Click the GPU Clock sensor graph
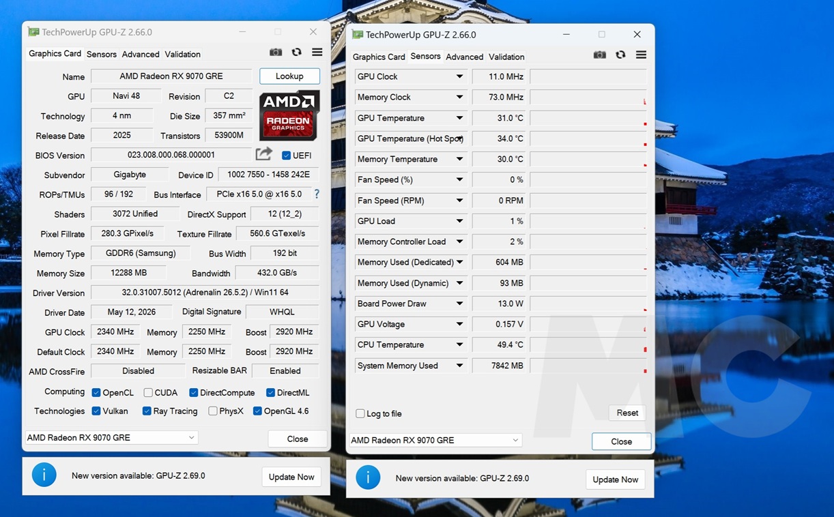Screen dimensions: 834x517 click(x=588, y=76)
